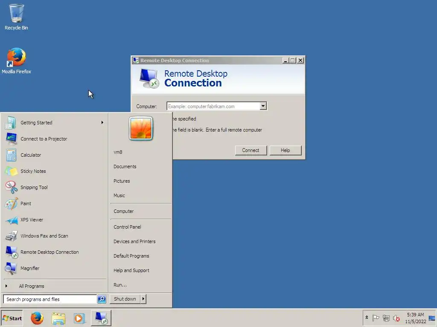Open Help and Support
Image resolution: width=437 pixels, height=327 pixels.
(x=131, y=270)
